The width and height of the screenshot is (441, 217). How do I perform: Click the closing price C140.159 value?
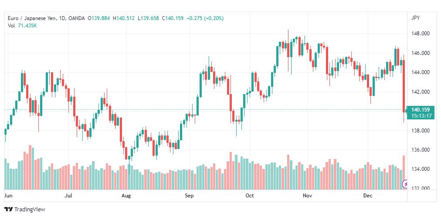(173, 18)
